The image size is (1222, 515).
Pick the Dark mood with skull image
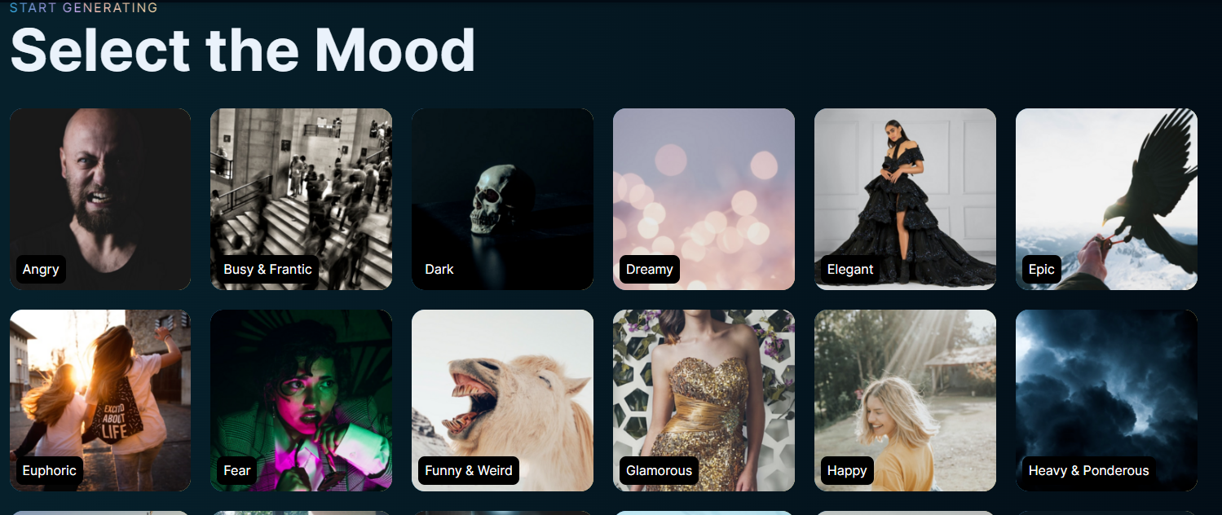[502, 199]
